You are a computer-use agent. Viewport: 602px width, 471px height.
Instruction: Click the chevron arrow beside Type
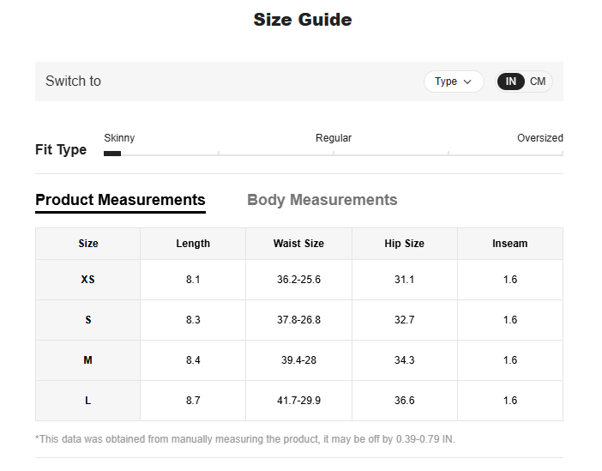[467, 82]
